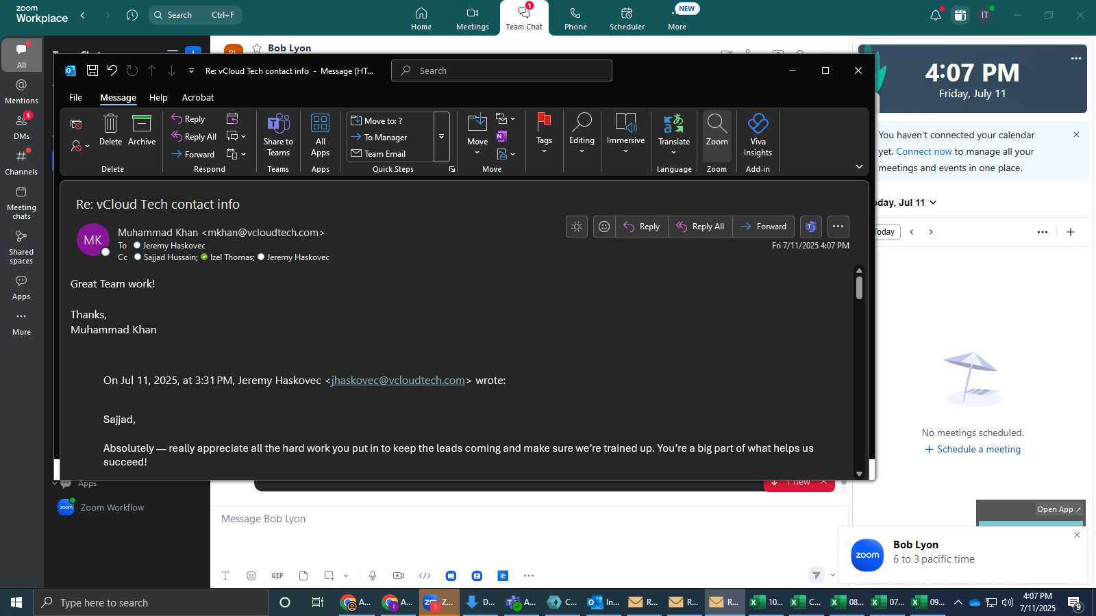Screen dimensions: 1096x616
Task: Collapse the Outlook ribbon with the chevron
Action: [x=859, y=166]
